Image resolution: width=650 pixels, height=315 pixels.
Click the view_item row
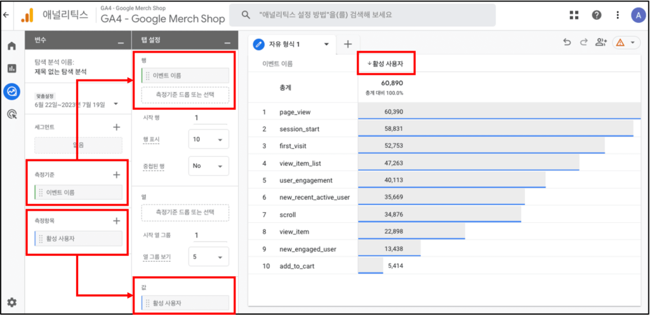pos(444,232)
